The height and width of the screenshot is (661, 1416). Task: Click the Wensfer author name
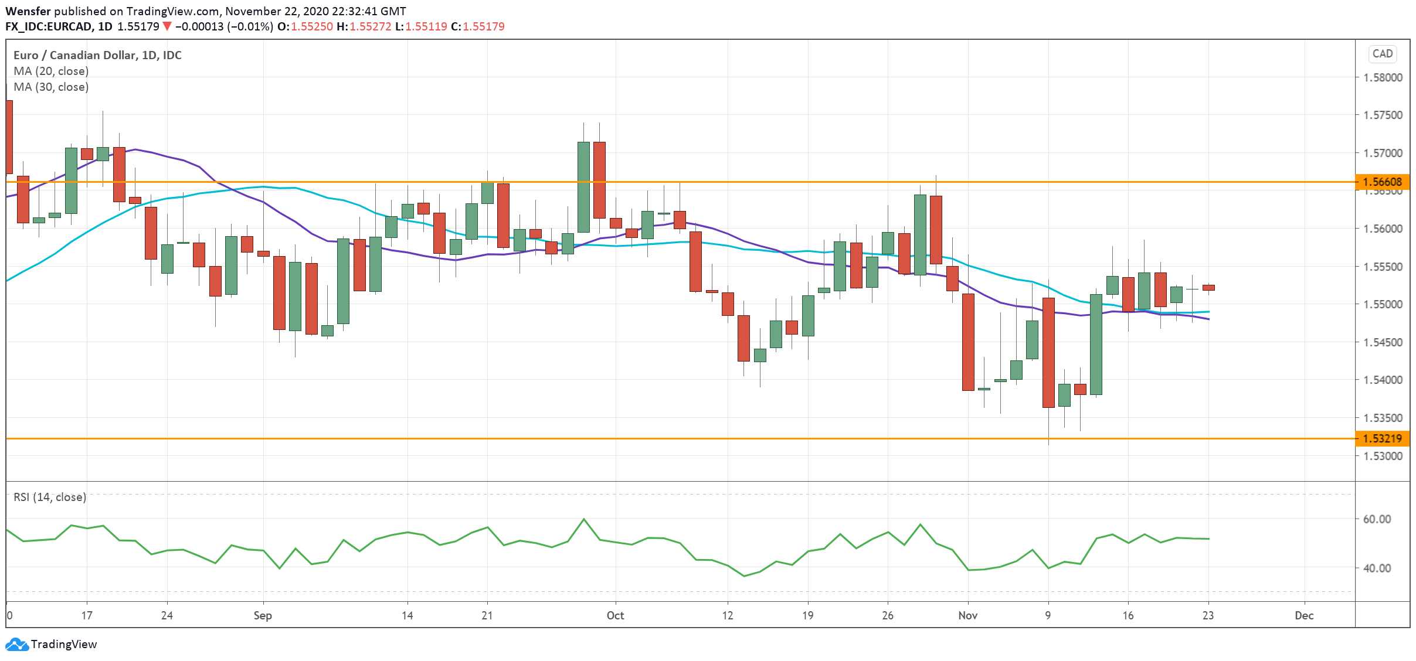[x=28, y=11]
